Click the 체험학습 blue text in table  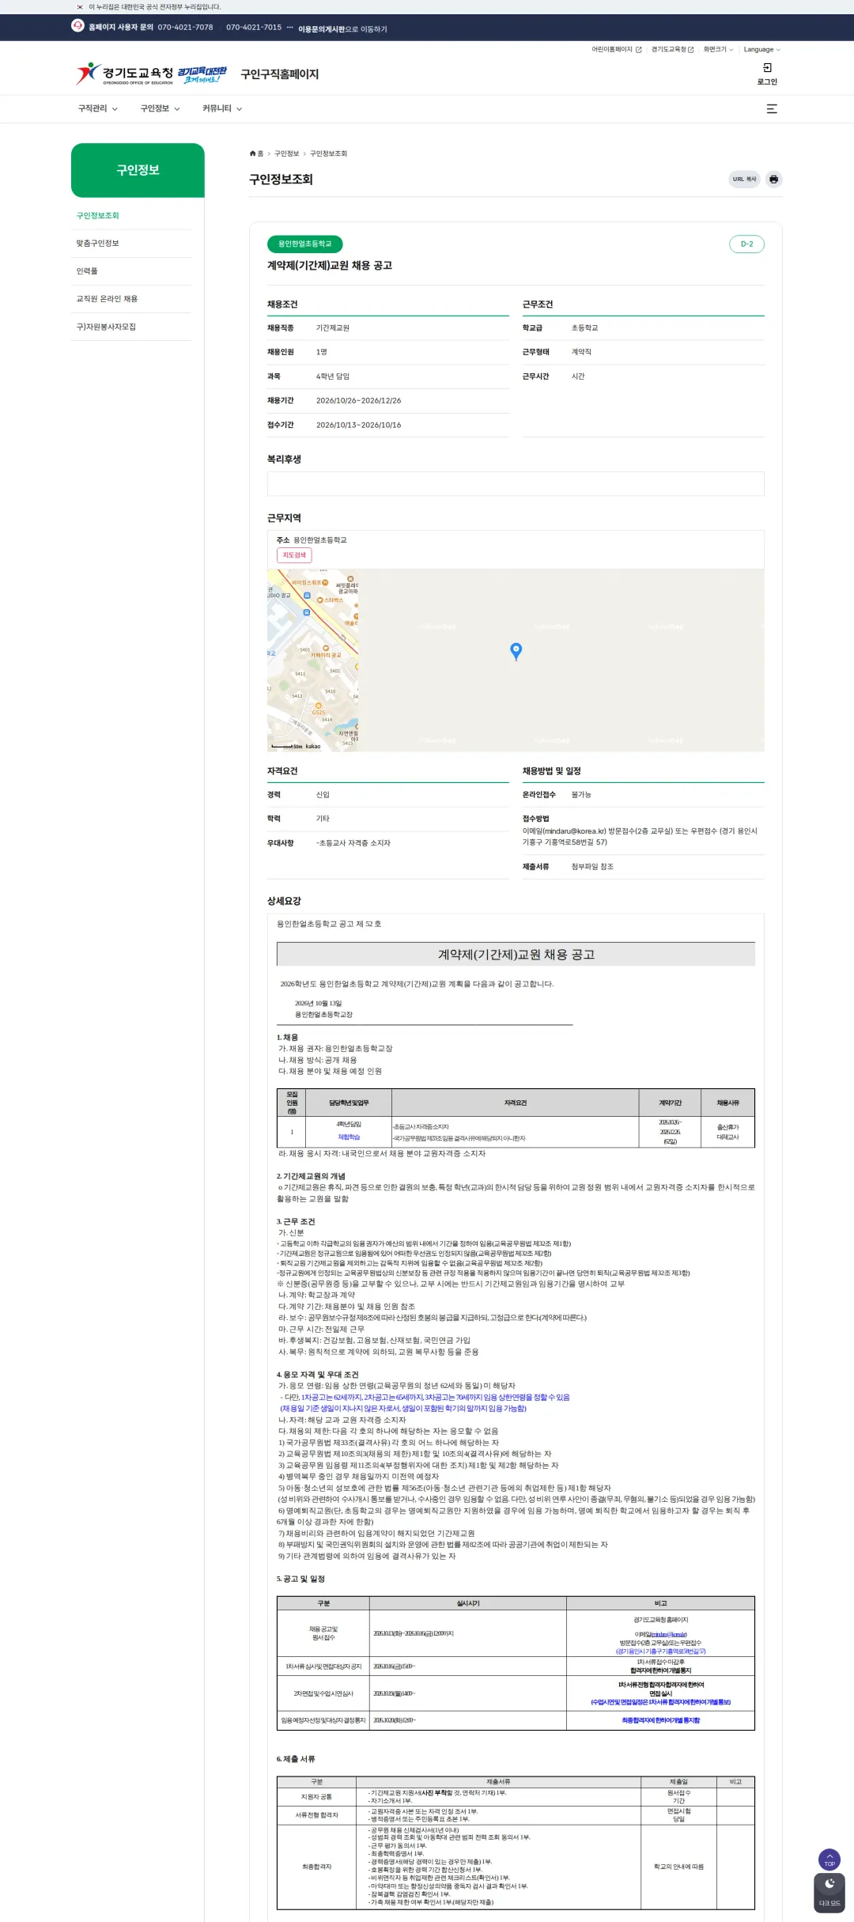[x=349, y=1137]
